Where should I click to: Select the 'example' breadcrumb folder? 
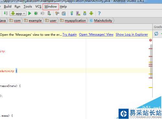(33, 20)
